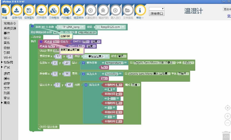Click the 连接串口 button
Screen dimensions: 231x140
point(157,14)
